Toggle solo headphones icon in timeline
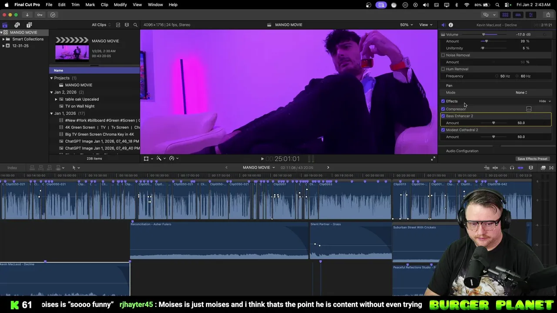 512,168
